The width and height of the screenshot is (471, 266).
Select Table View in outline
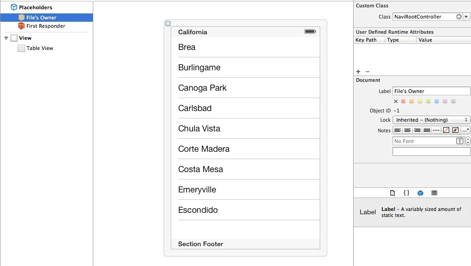pyautogui.click(x=39, y=48)
